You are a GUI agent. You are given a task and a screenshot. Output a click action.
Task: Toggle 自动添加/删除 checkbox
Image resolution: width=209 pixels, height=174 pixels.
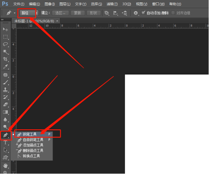point(143,13)
